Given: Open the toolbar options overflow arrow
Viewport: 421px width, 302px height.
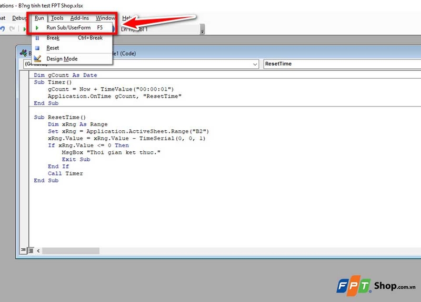Looking at the screenshot, I should [x=203, y=29].
